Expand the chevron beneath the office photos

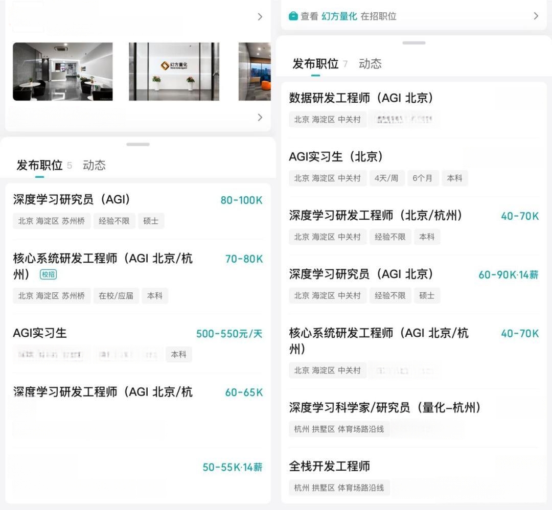(x=260, y=117)
